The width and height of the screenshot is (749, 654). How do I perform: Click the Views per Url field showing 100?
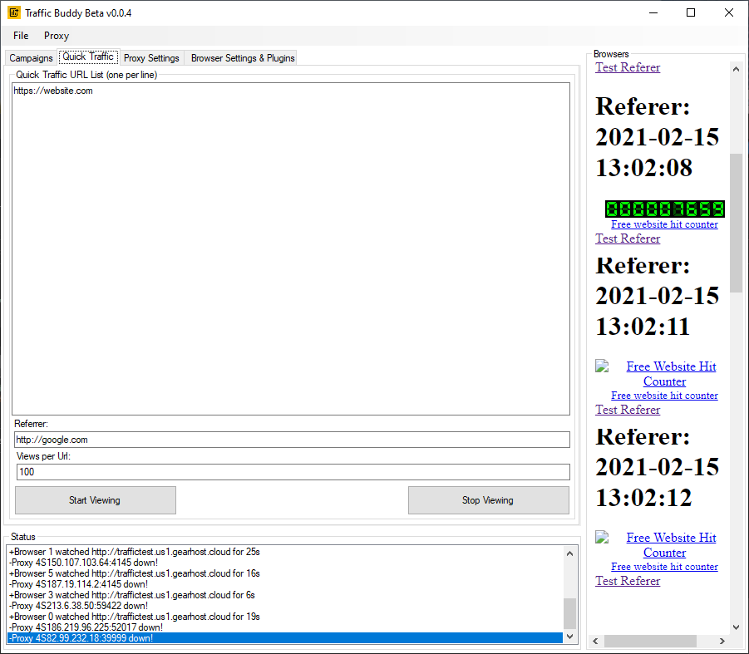291,471
